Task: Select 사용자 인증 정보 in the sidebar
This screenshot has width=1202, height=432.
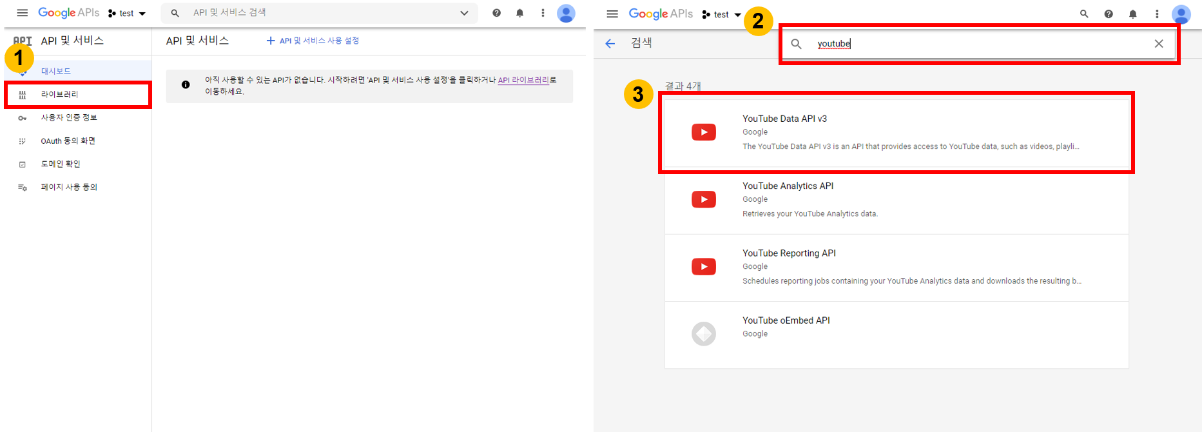Action: (78, 117)
